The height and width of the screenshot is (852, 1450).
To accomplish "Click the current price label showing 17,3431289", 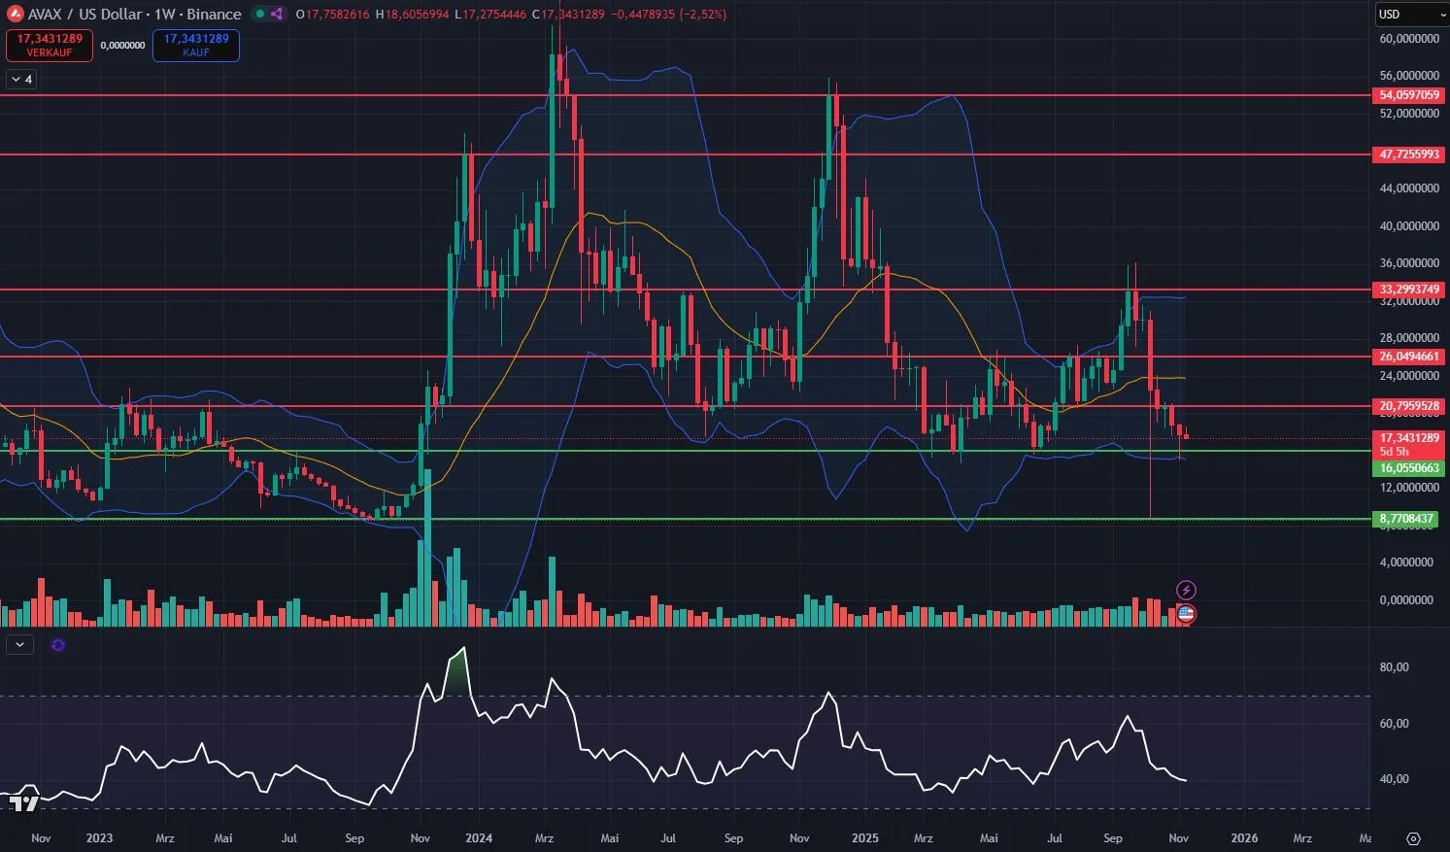I will tap(1408, 438).
